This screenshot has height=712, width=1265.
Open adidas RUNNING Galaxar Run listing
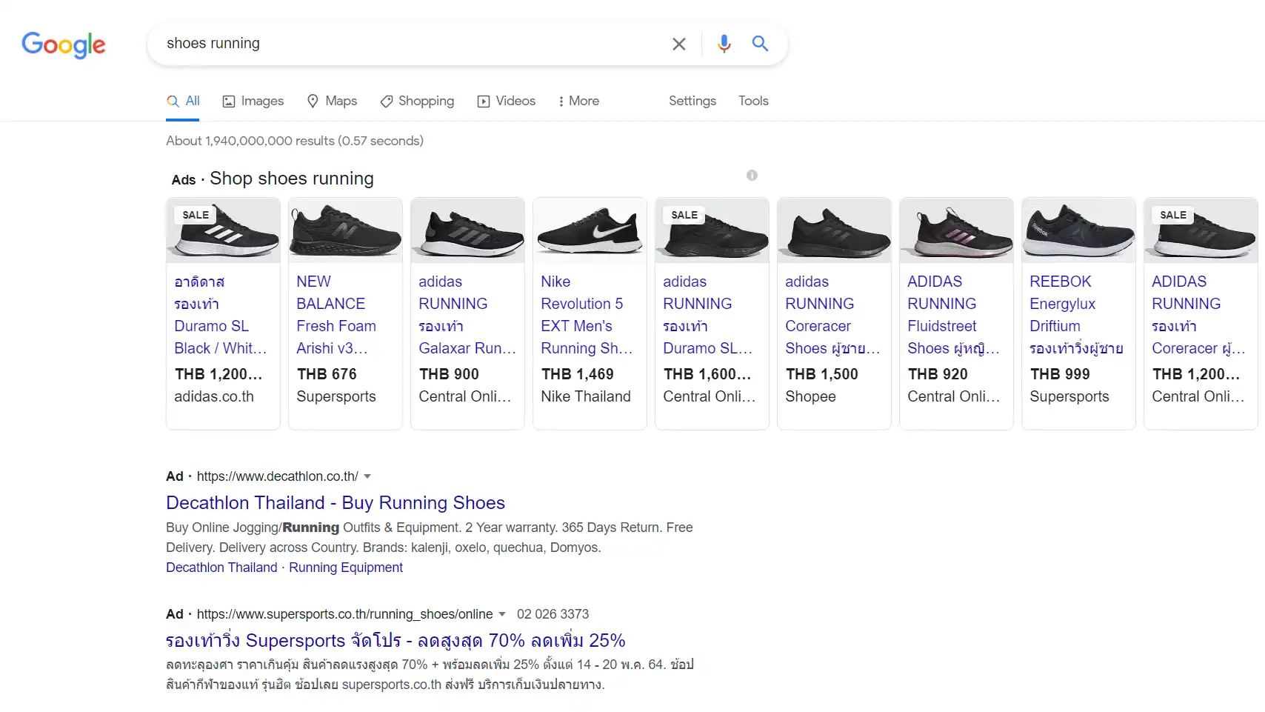467,315
